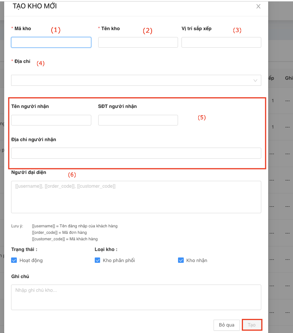Click the Người đại diện label text
This screenshot has height=333, width=293.
click(x=29, y=172)
